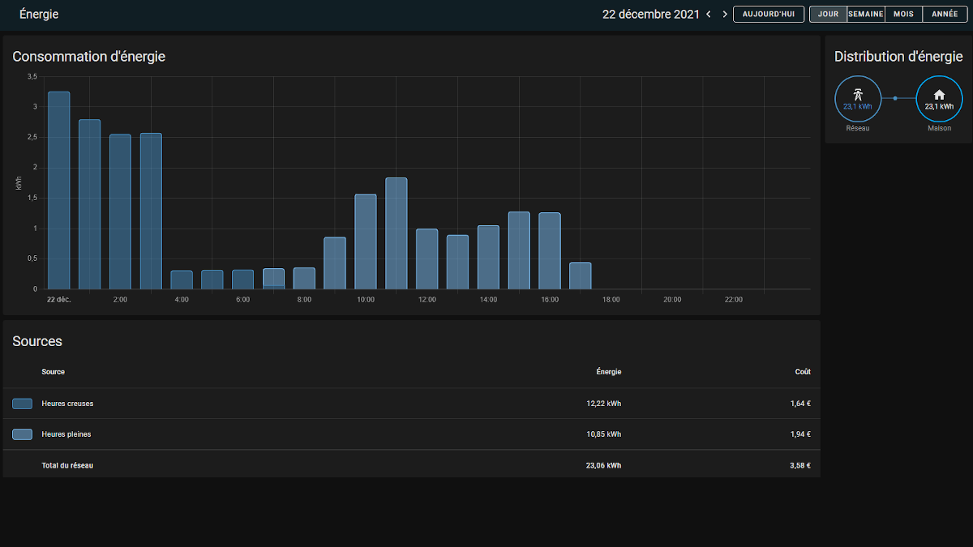Go to the previous day with left chevron
Viewport: 973px width, 547px height.
709,15
